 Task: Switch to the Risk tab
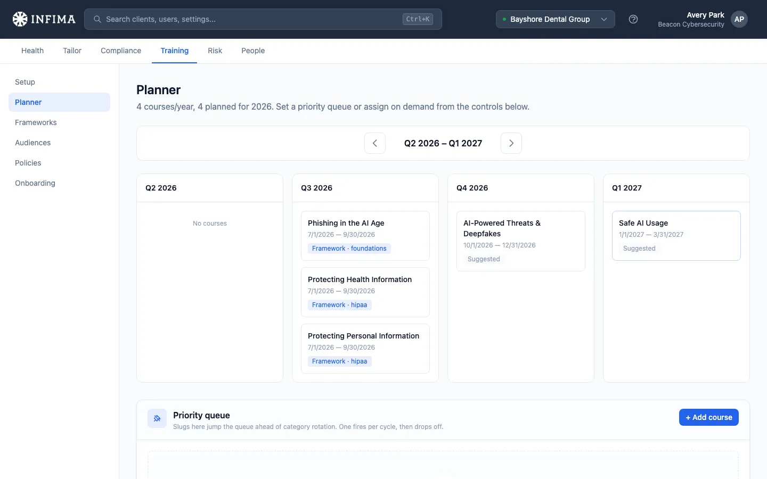click(x=215, y=51)
